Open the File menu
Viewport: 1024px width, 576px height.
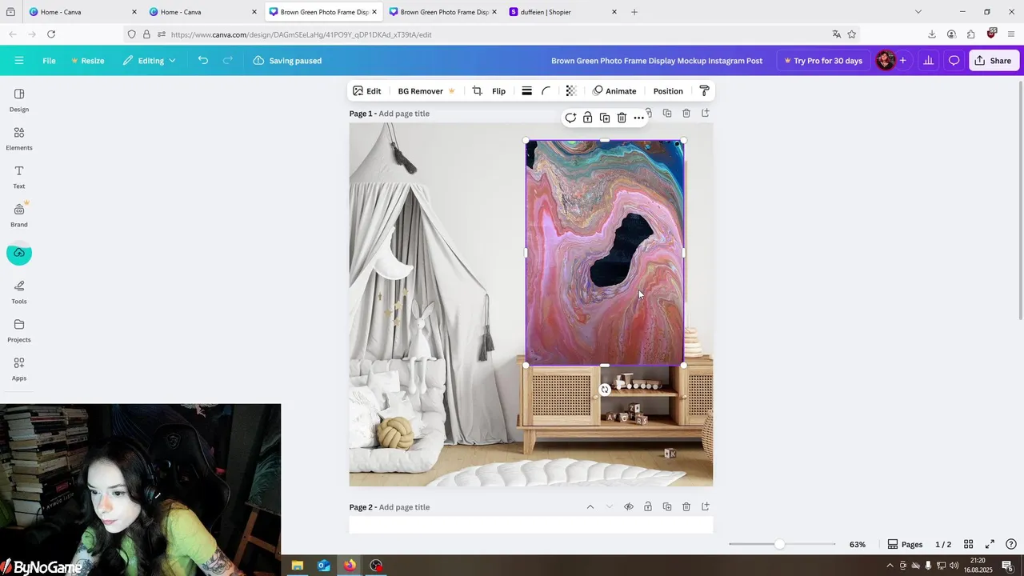[x=49, y=61]
